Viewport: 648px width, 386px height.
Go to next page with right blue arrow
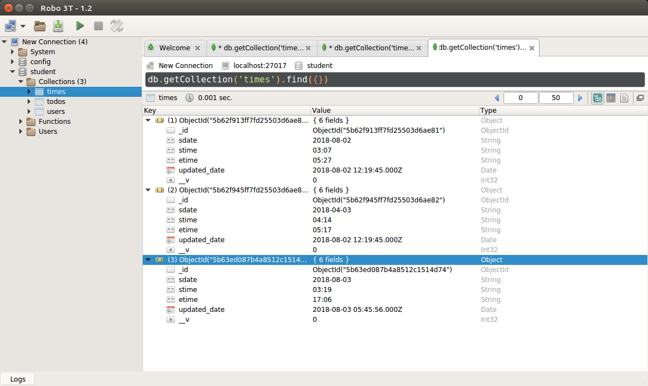[x=580, y=97]
